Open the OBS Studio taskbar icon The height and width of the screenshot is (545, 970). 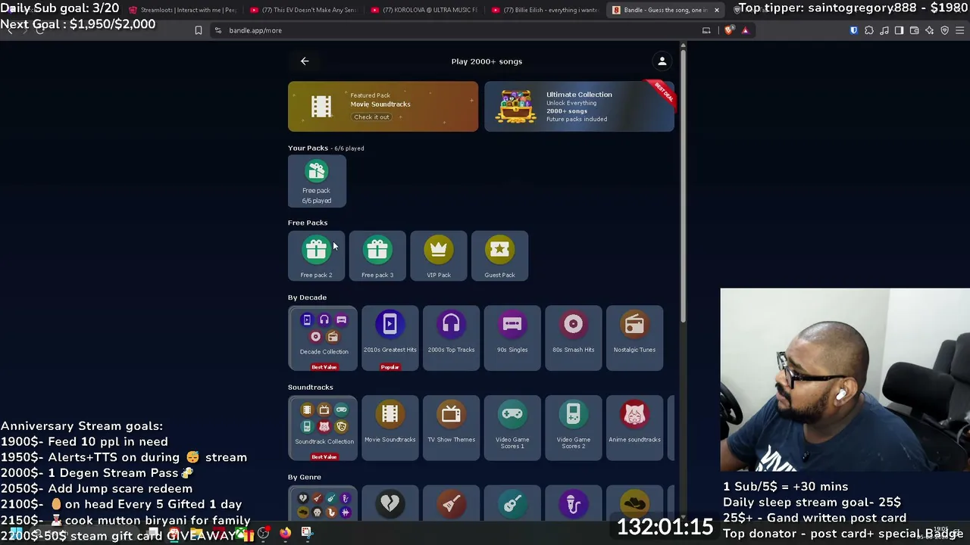263,533
